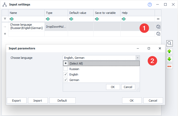Click copy icon in empty new row
Image resolution: width=178 pixels, height=116 pixels.
[x=158, y=34]
